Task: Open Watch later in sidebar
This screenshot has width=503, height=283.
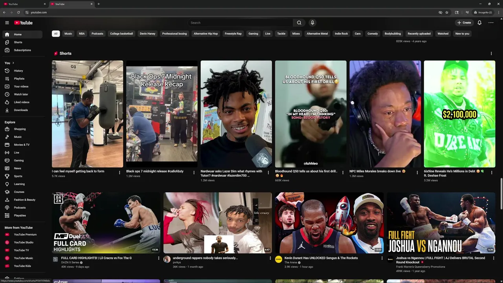Action: click(x=22, y=94)
